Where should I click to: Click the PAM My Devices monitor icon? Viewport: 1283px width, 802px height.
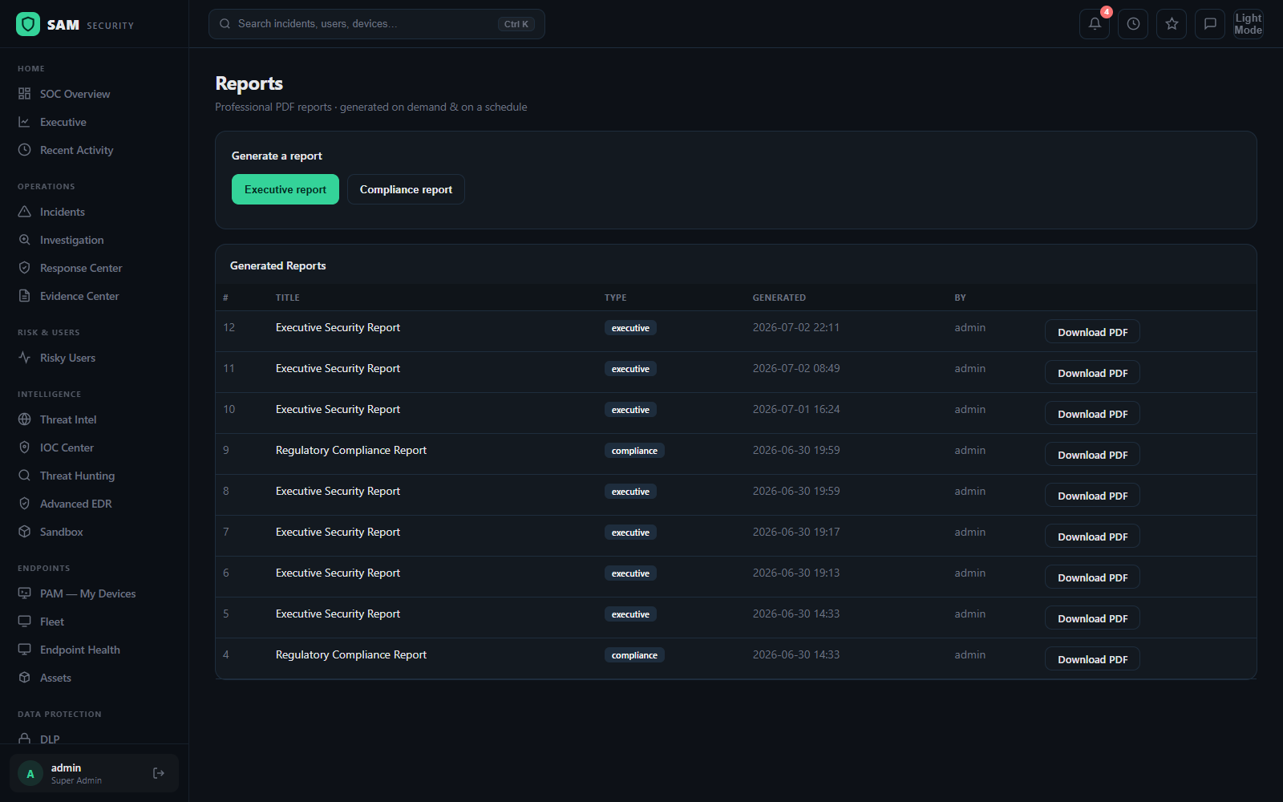pos(25,593)
